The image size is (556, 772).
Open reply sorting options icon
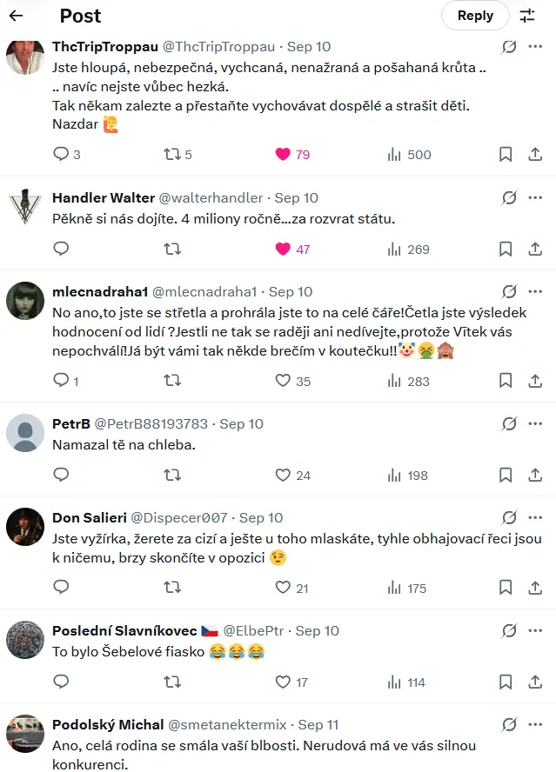[x=527, y=16]
